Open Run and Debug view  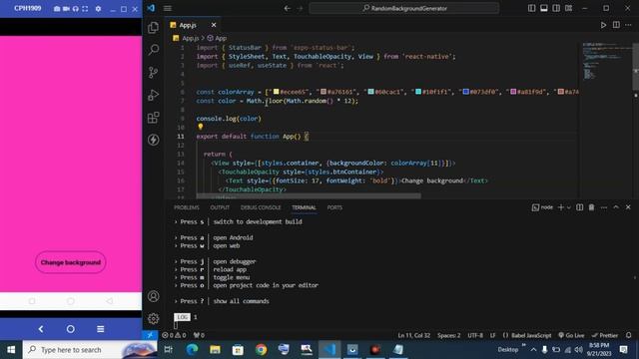pyautogui.click(x=153, y=95)
